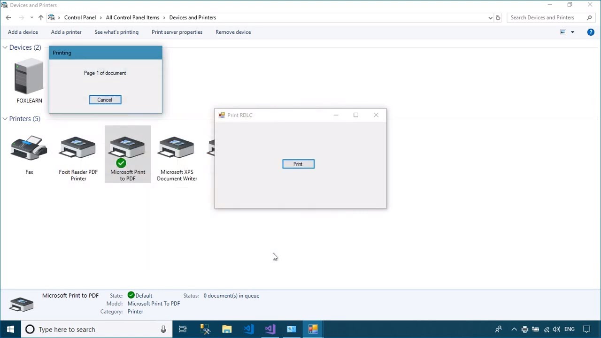Open view options dropdown arrow
The image size is (601, 338).
572,32
